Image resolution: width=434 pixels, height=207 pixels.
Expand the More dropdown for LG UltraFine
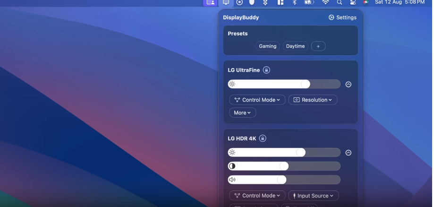coord(242,112)
